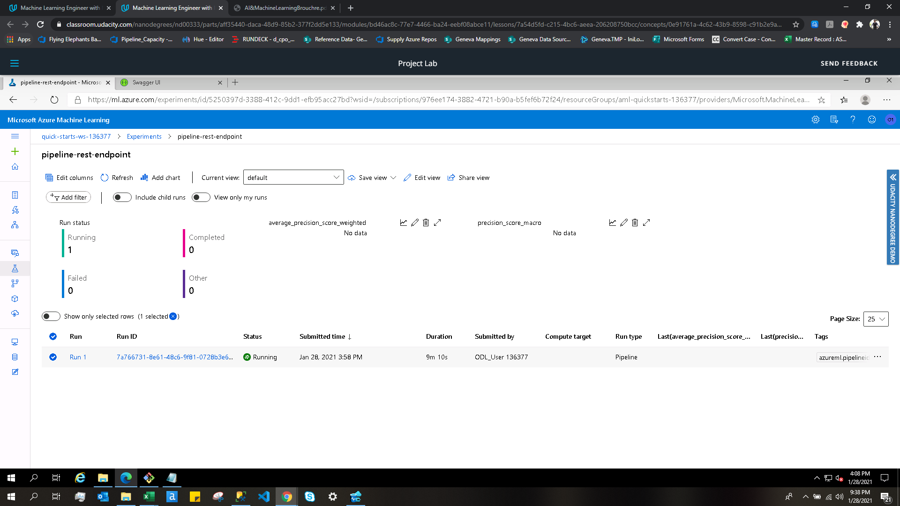Screen dimensions: 900x506
Task: Open the Home icon in left sidebar
Action: 15,167
